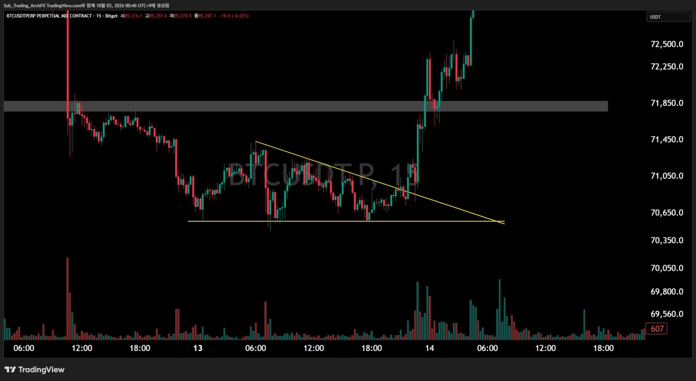Click the 85,297.1 close price value
Image resolution: width=696 pixels, height=381 pixels.
click(207, 16)
